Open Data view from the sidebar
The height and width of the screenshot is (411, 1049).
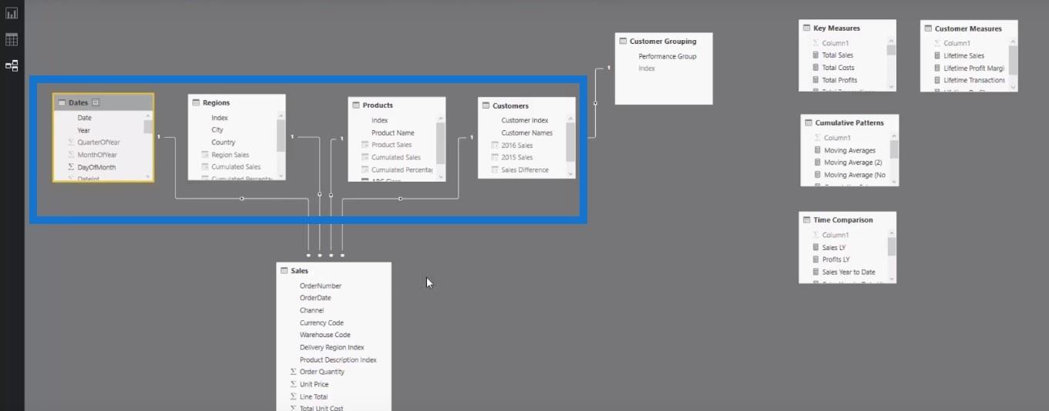12,39
